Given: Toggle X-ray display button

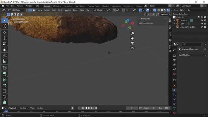Looking at the screenshot, I should (x=155, y=10).
